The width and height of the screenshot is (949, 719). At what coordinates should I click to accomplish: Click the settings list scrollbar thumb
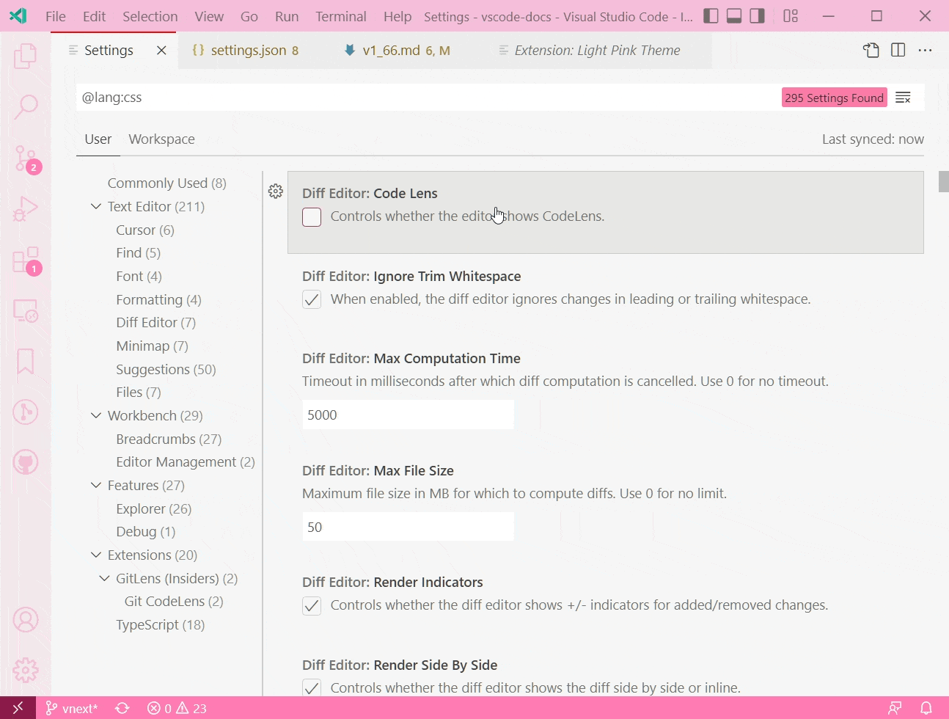click(x=944, y=181)
